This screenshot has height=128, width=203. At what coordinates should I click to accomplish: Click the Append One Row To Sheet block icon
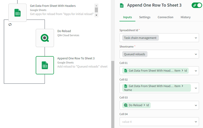pyautogui.click(x=45, y=65)
